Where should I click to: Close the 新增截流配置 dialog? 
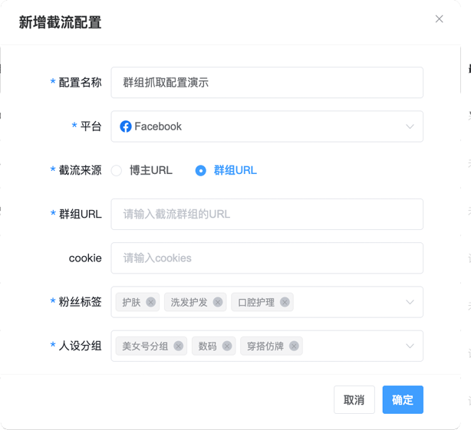point(439,19)
